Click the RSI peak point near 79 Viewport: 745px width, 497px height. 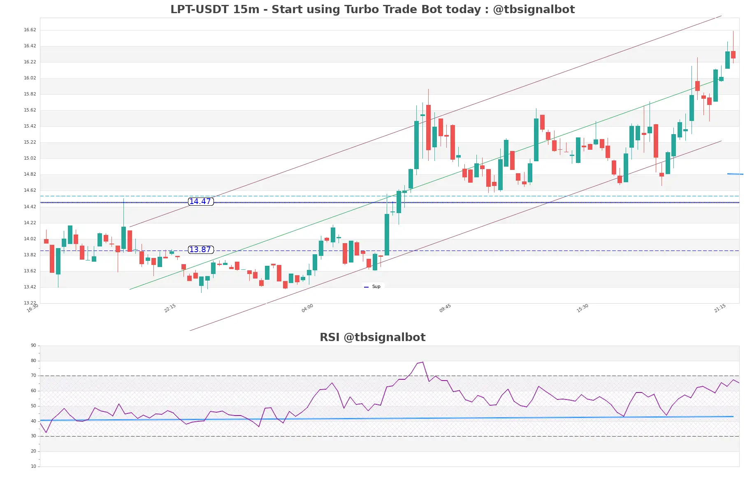tap(422, 362)
